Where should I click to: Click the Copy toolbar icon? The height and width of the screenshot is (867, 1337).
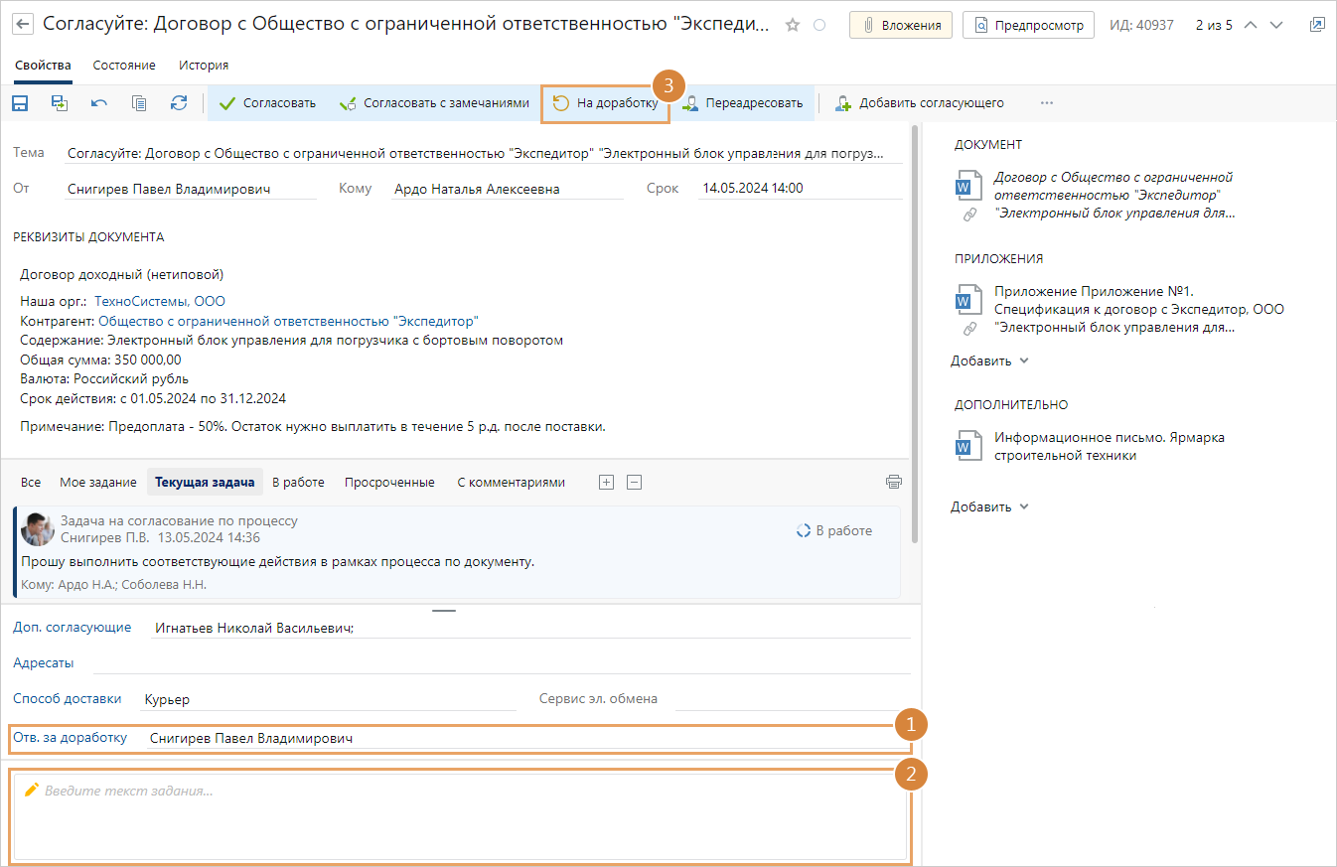point(139,103)
